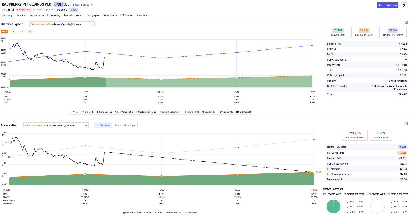Open Forecasting Price Correlated With dropdown
This screenshot has height=219, width=410.
(x=56, y=125)
